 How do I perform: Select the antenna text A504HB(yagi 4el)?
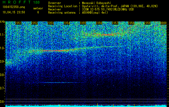click(x=95, y=13)
